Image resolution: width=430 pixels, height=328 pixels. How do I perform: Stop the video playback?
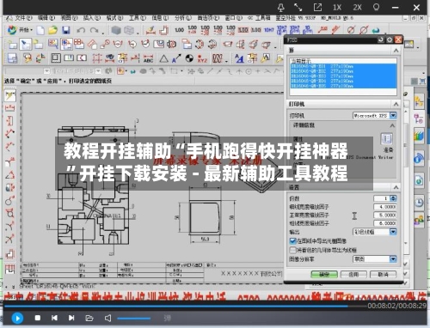tap(38, 318)
